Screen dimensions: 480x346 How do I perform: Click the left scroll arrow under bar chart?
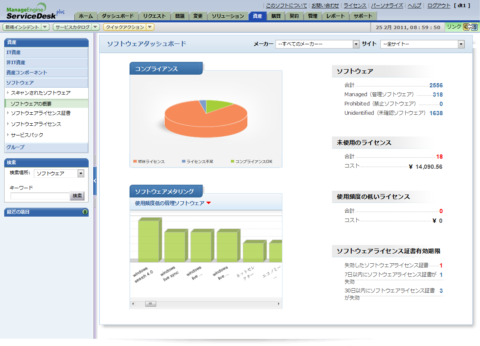133,304
